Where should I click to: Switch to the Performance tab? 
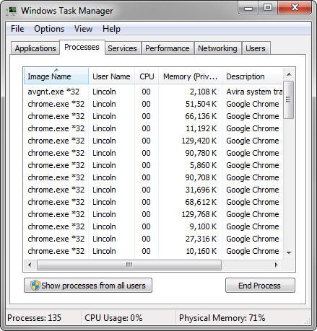(x=168, y=48)
